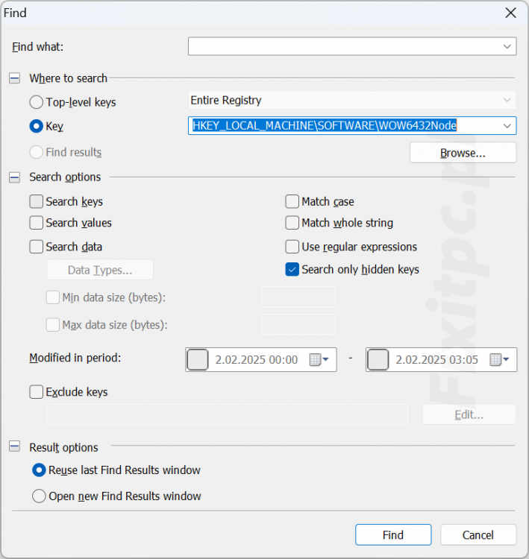Enable Use regular expressions

click(x=292, y=247)
